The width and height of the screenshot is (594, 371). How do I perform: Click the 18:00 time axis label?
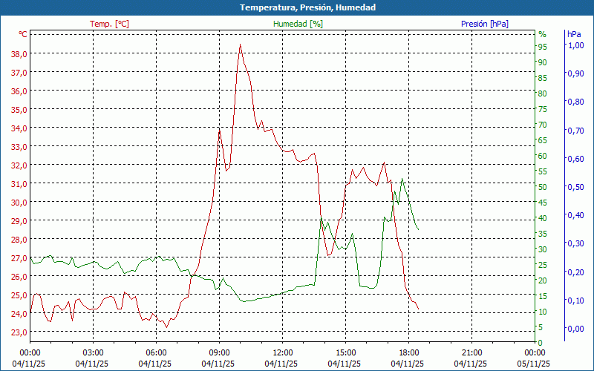tap(408, 352)
